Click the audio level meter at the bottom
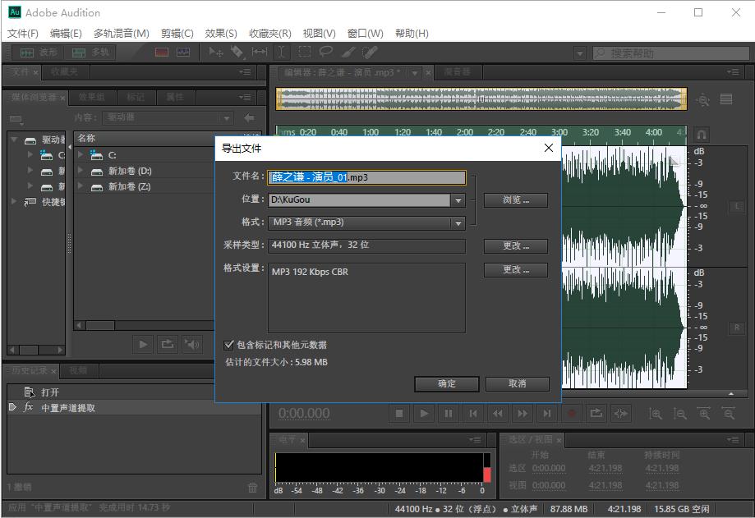This screenshot has width=755, height=518. click(x=382, y=468)
